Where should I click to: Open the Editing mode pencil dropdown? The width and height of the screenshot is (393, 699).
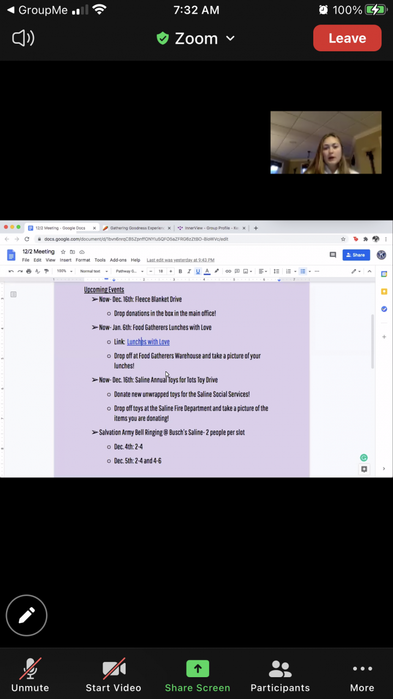pos(355,271)
